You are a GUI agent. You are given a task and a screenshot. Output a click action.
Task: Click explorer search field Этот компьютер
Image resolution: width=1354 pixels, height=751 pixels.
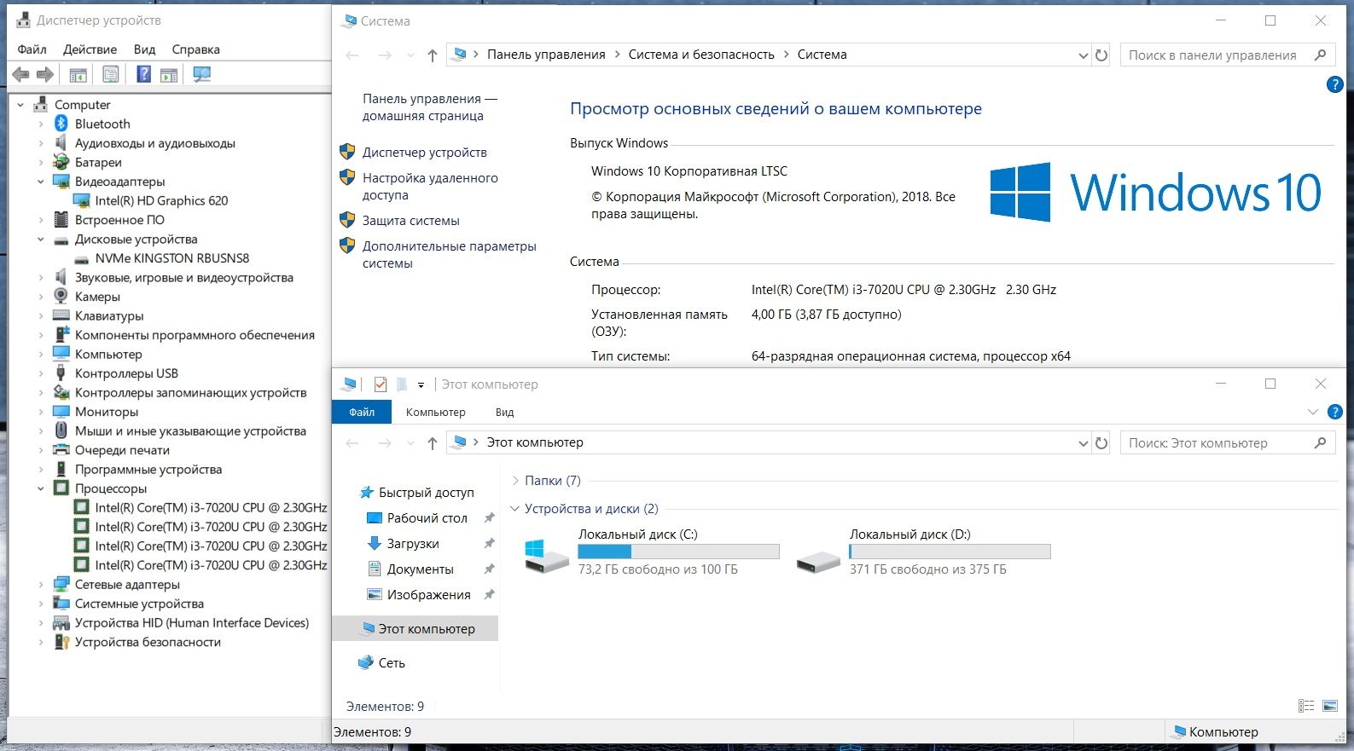[1227, 443]
